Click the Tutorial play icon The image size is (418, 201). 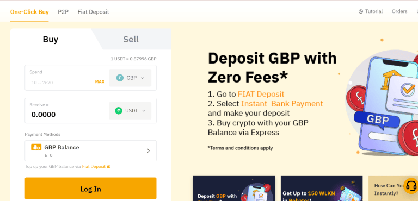(361, 11)
